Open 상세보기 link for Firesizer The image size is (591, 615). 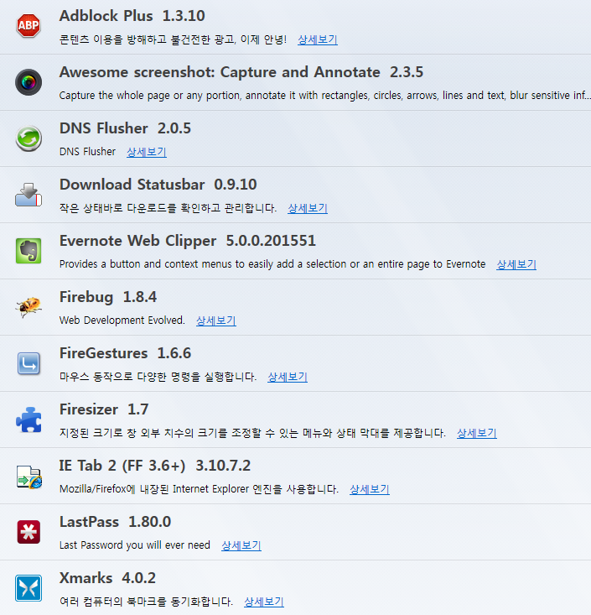pos(477,433)
